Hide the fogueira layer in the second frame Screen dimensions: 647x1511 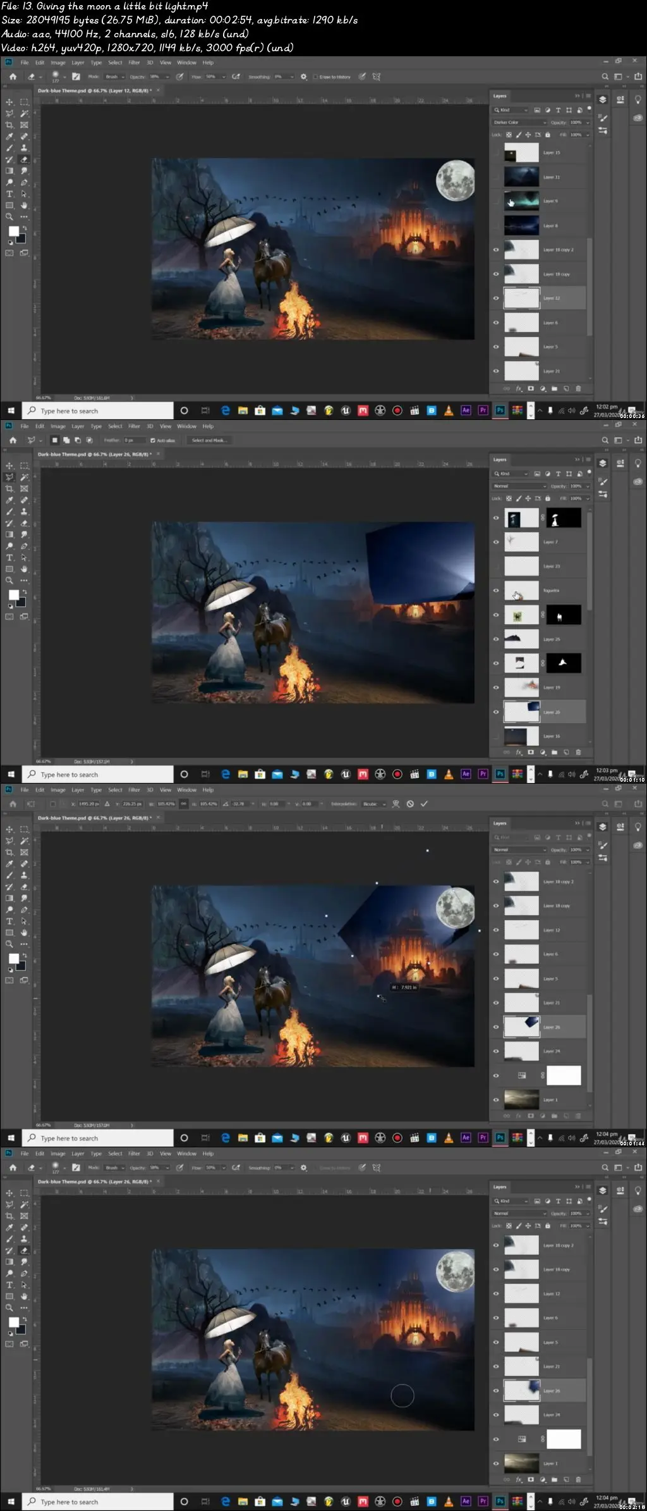click(496, 590)
